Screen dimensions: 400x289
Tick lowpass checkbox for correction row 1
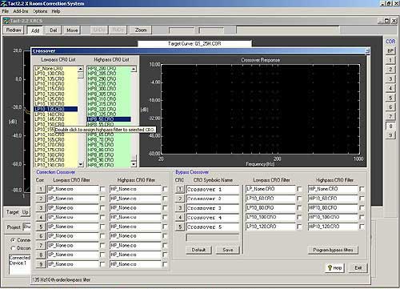coord(102,189)
